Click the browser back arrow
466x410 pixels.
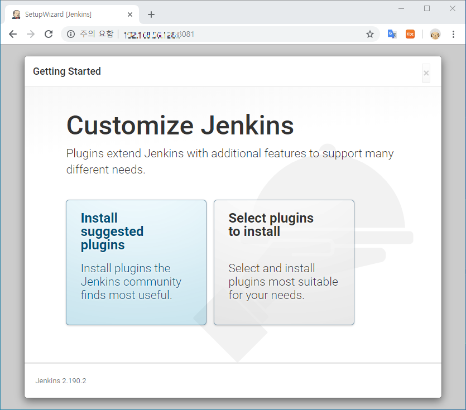[13, 34]
